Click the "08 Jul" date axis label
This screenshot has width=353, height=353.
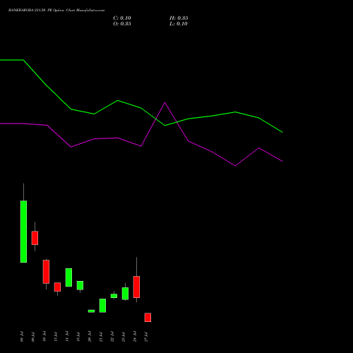pyautogui.click(x=22, y=337)
